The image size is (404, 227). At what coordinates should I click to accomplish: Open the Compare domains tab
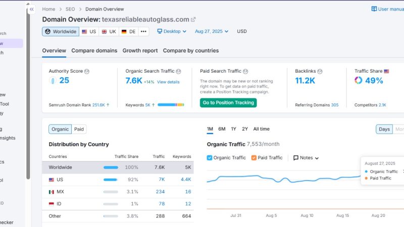(94, 51)
